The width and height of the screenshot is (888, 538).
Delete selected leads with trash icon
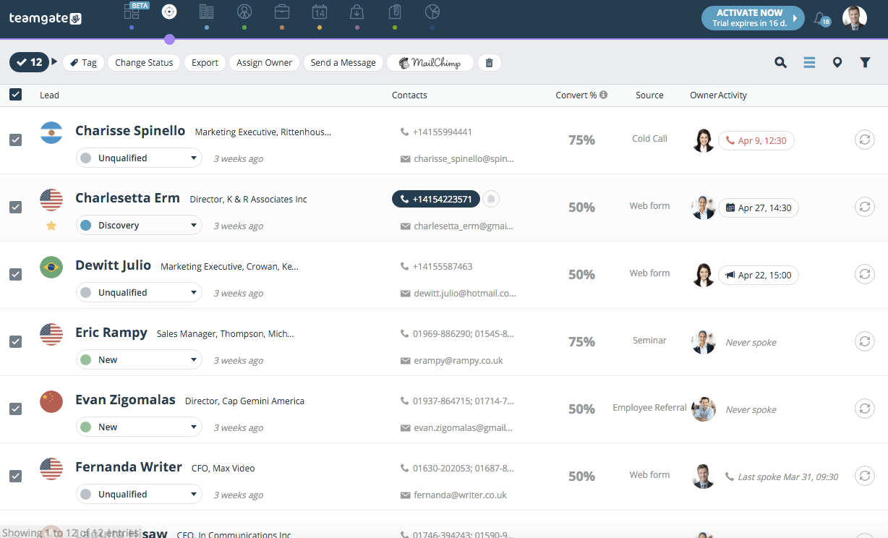coord(489,63)
